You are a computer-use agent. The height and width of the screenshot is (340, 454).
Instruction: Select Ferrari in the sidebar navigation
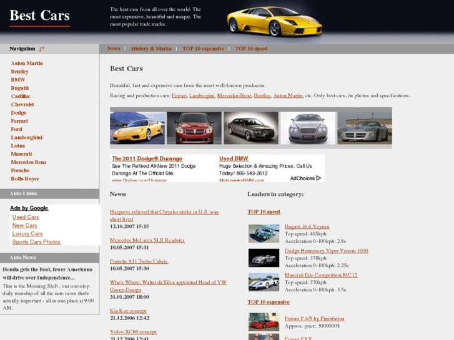(x=19, y=121)
